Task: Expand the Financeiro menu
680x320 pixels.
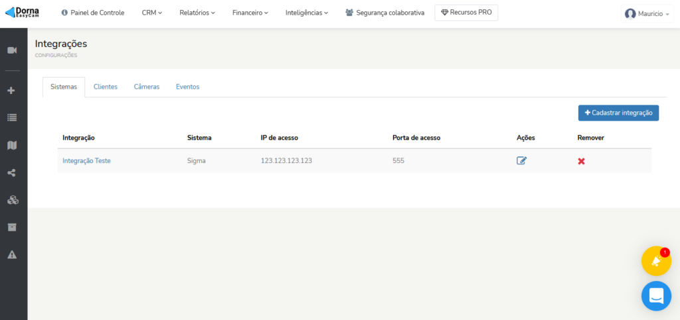Action: click(250, 13)
